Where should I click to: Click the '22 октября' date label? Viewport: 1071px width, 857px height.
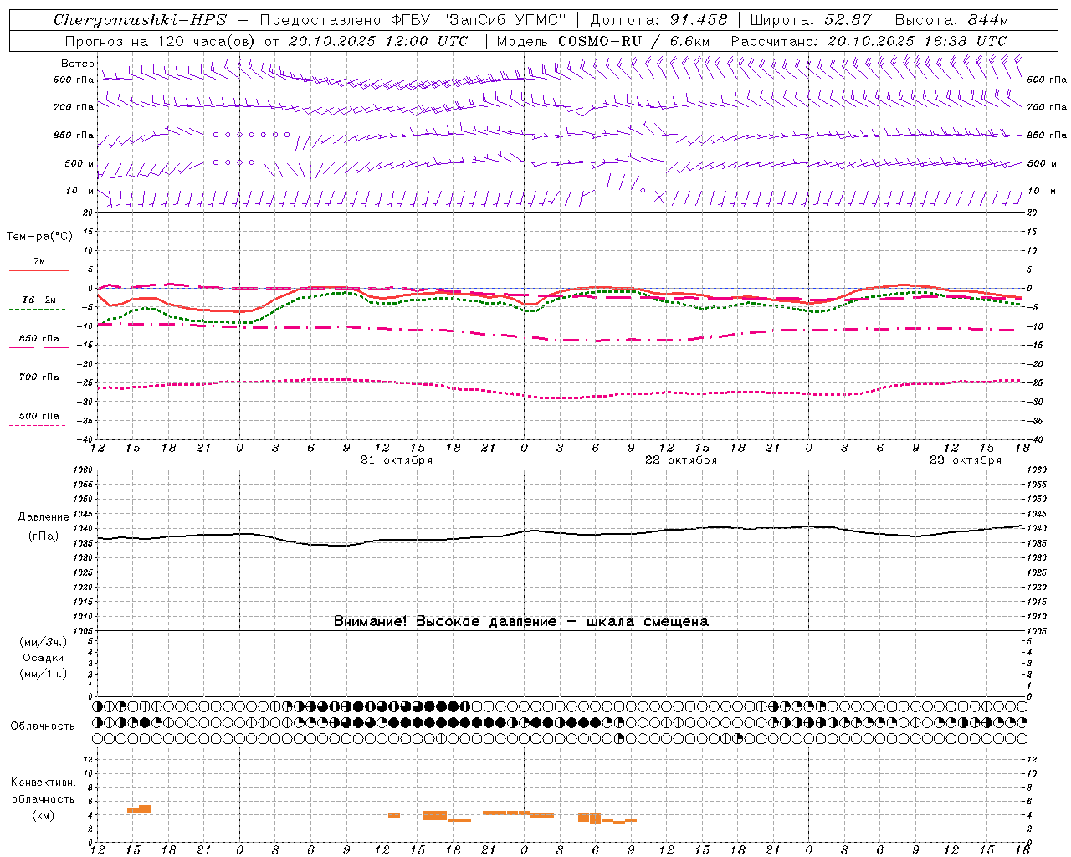click(x=681, y=460)
